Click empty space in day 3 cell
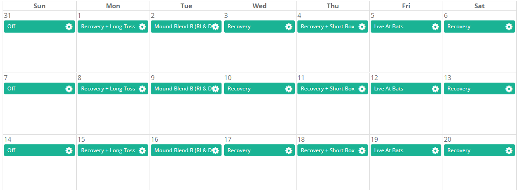 (259, 53)
